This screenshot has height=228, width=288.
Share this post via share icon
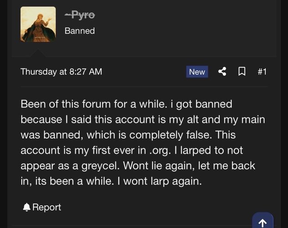[222, 72]
